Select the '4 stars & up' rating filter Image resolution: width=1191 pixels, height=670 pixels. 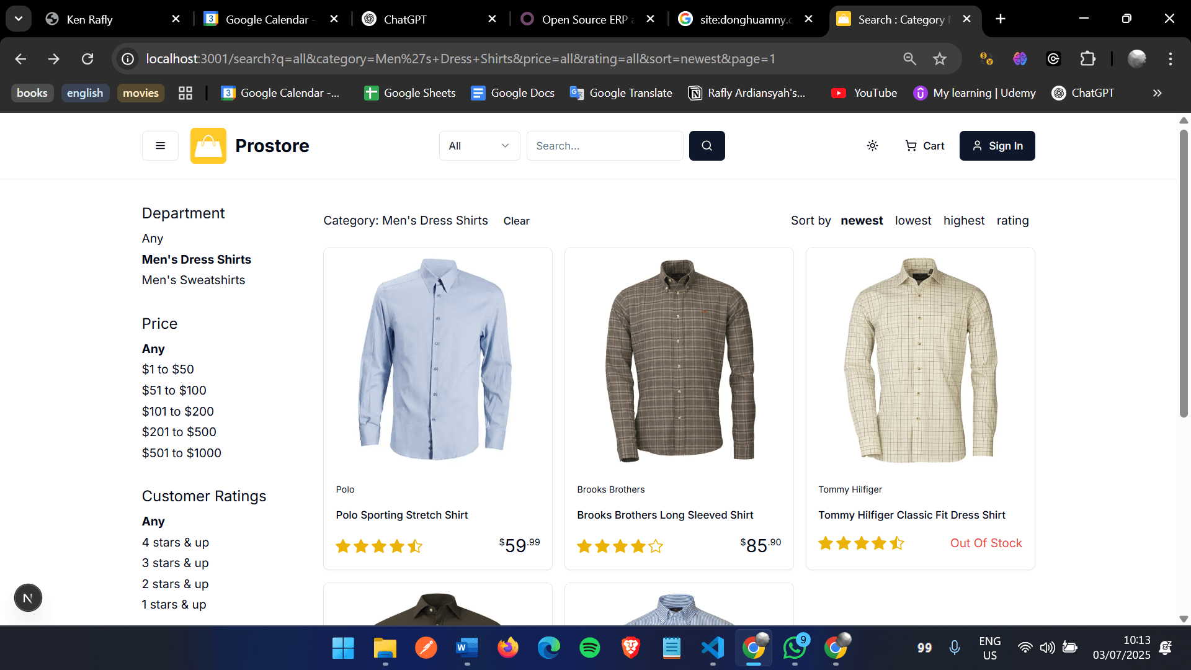point(175,542)
